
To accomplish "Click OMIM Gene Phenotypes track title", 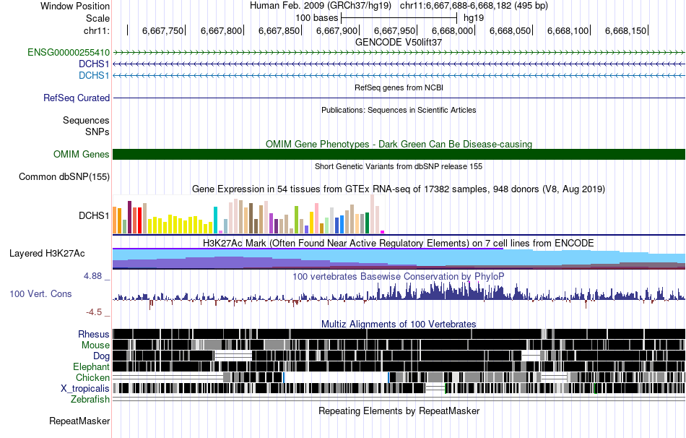I will 399,144.
